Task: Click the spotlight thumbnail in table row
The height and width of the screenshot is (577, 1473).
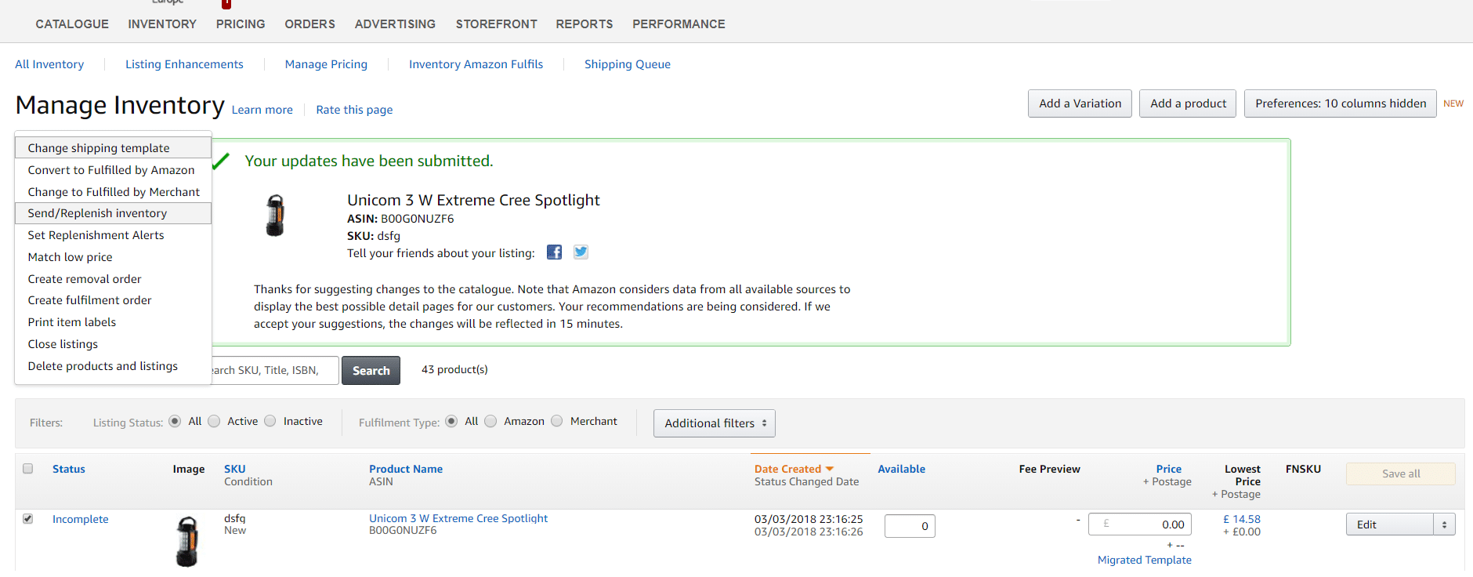Action: [x=186, y=541]
